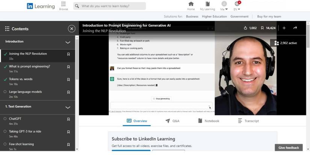The image size is (310, 155).
Task: Bookmark the ChatGPT lesson
Action: 68,119
